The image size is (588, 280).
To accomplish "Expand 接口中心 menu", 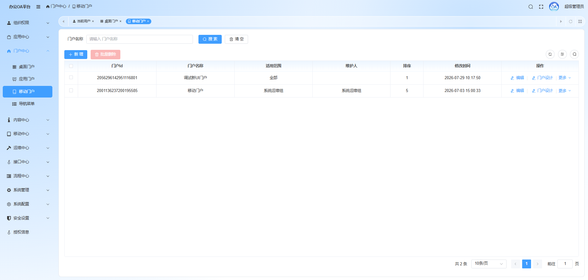I will [28, 162].
